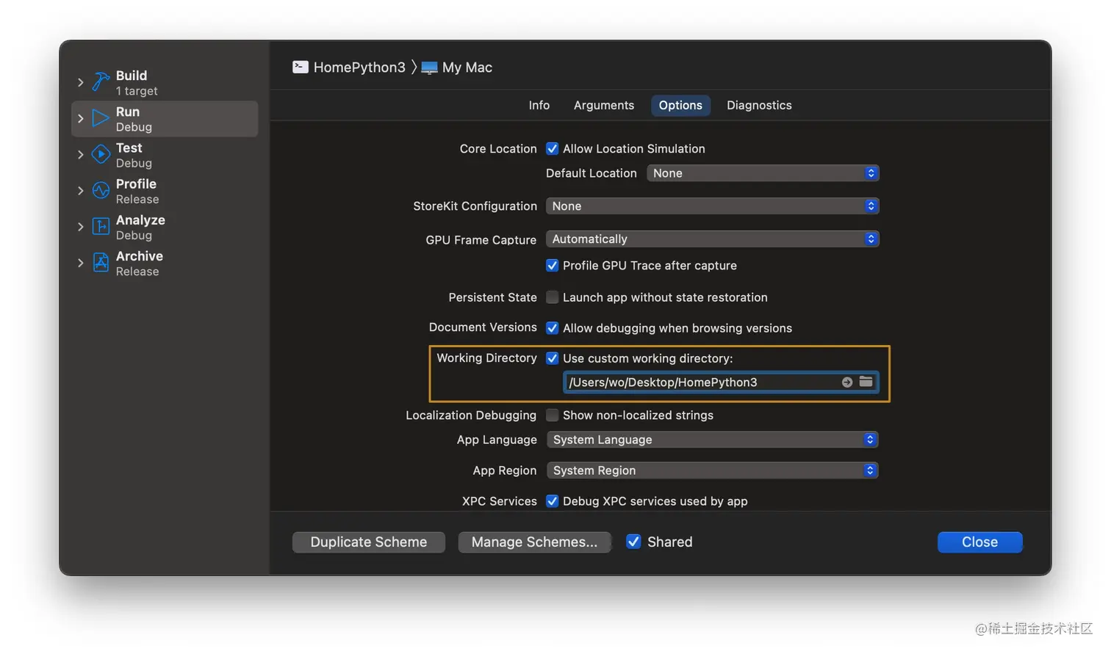Click the XPC Services label
The image size is (1111, 654).
[500, 501]
